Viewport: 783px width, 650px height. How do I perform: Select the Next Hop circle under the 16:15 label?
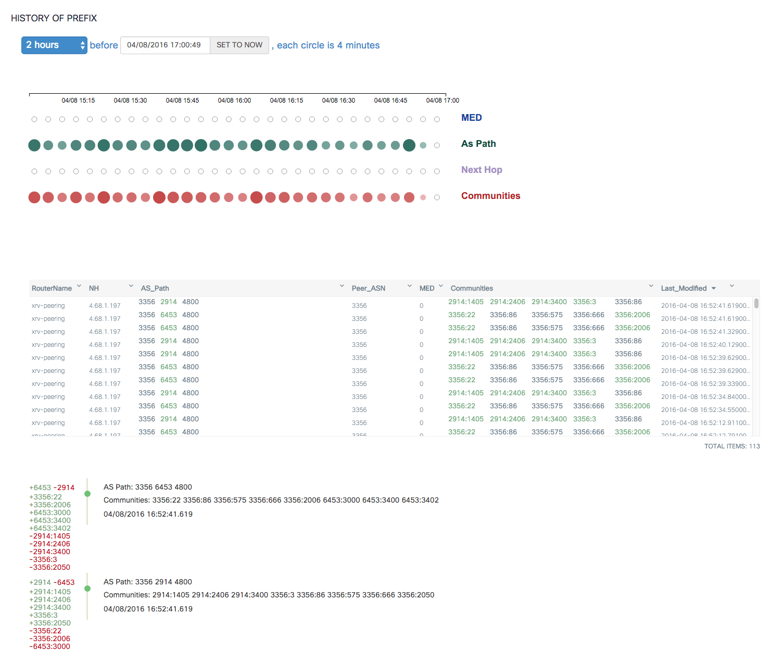[x=284, y=171]
